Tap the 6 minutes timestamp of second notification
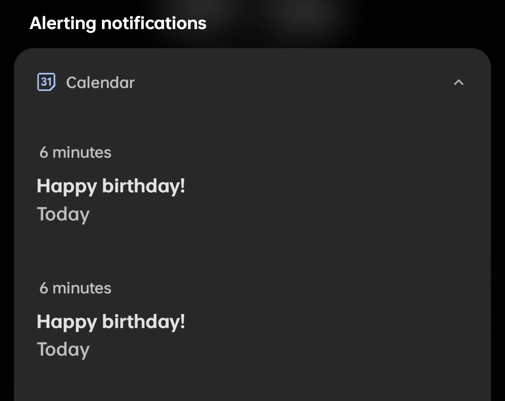The width and height of the screenshot is (505, 401). (75, 288)
